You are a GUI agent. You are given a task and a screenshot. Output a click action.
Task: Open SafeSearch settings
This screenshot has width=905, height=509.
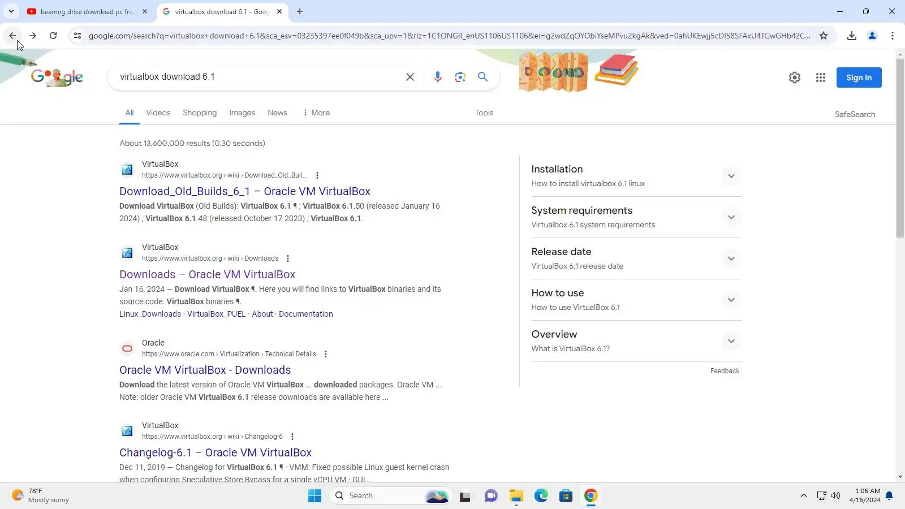pyautogui.click(x=855, y=114)
